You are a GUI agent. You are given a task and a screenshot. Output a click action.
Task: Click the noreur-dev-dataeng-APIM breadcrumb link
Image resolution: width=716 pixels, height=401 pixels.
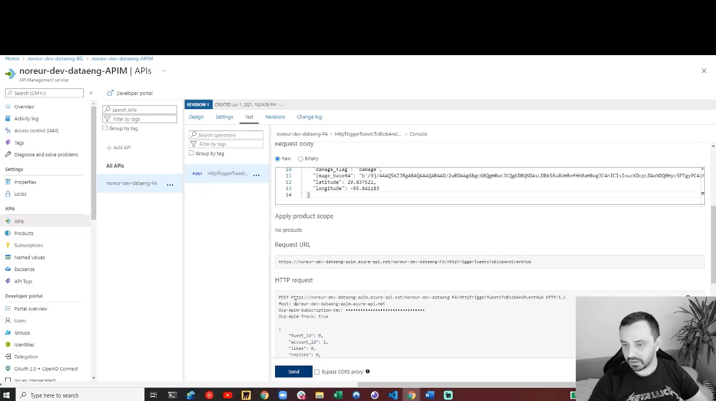(122, 58)
